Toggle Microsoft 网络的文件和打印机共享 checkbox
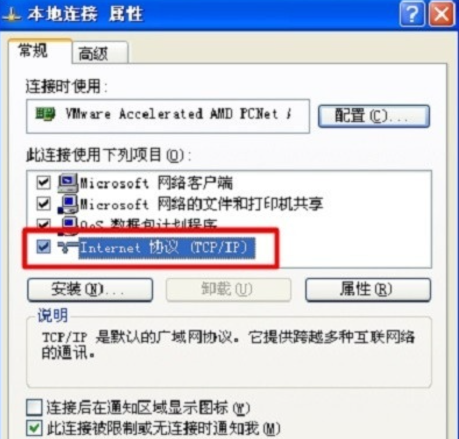 (43, 204)
